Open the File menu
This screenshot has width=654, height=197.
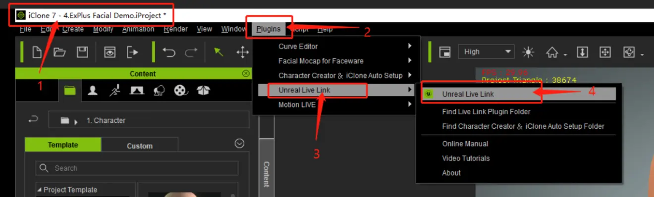click(25, 29)
